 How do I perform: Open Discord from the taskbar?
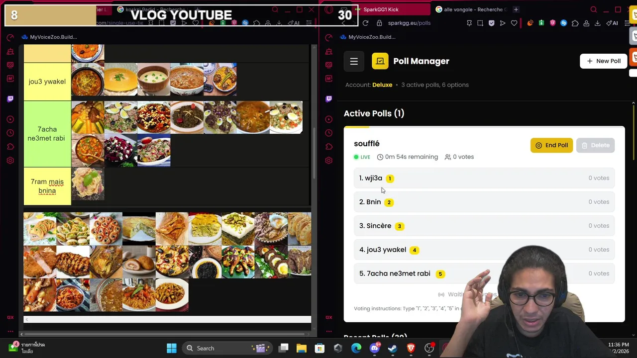(x=374, y=348)
